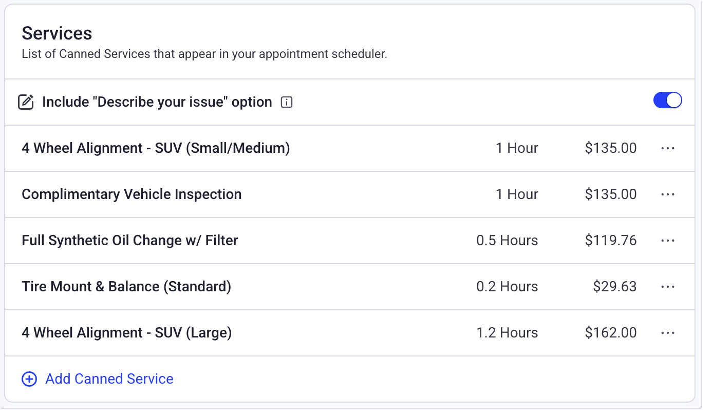Open the edit icon beside "Describe your issue"
Image resolution: width=712 pixels, height=418 pixels.
(x=26, y=102)
